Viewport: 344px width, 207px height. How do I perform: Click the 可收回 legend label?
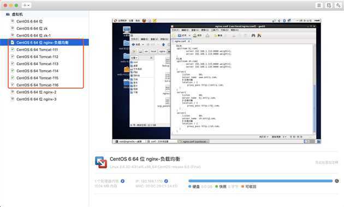pos(251,187)
